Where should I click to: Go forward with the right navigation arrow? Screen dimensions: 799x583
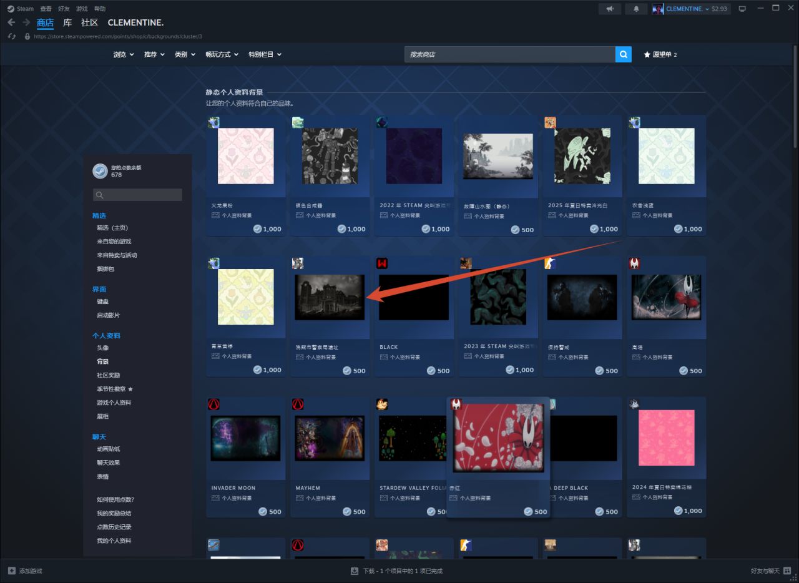pyautogui.click(x=26, y=22)
